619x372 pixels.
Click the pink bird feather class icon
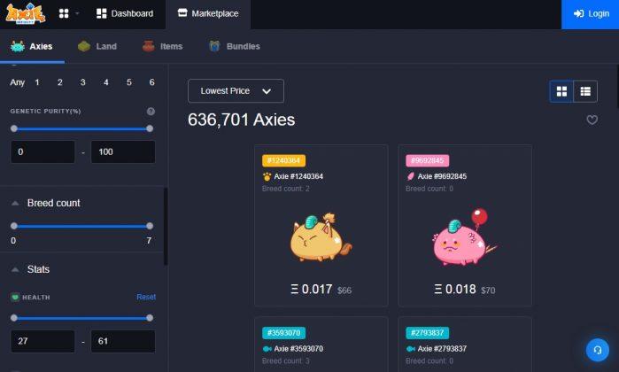tap(411, 176)
